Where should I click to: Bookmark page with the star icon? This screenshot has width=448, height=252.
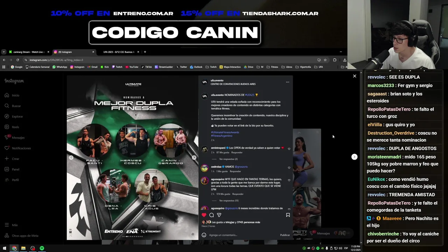325,60
